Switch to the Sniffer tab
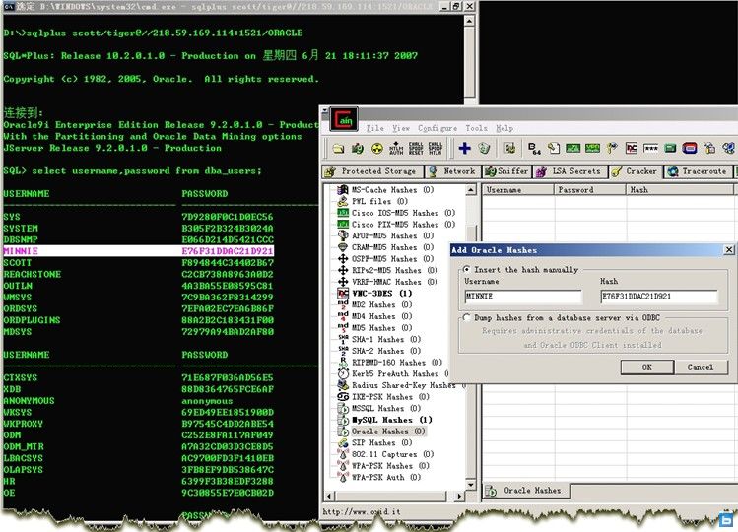This screenshot has width=738, height=532. [x=506, y=171]
